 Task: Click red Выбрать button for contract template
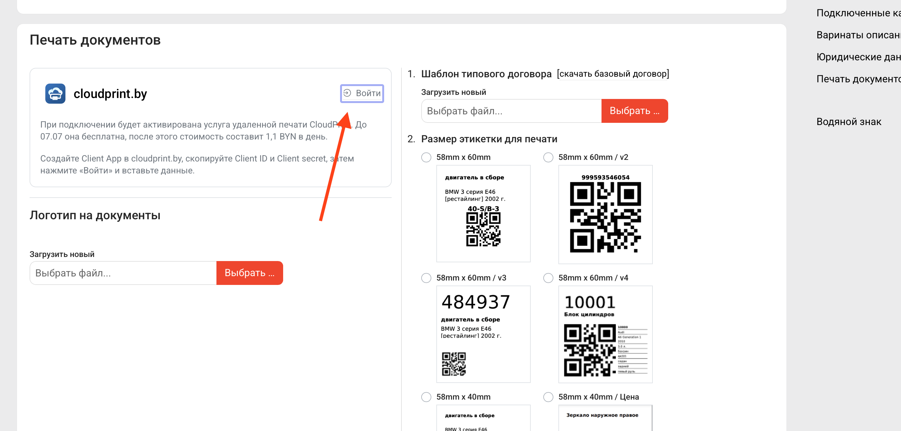click(x=635, y=111)
